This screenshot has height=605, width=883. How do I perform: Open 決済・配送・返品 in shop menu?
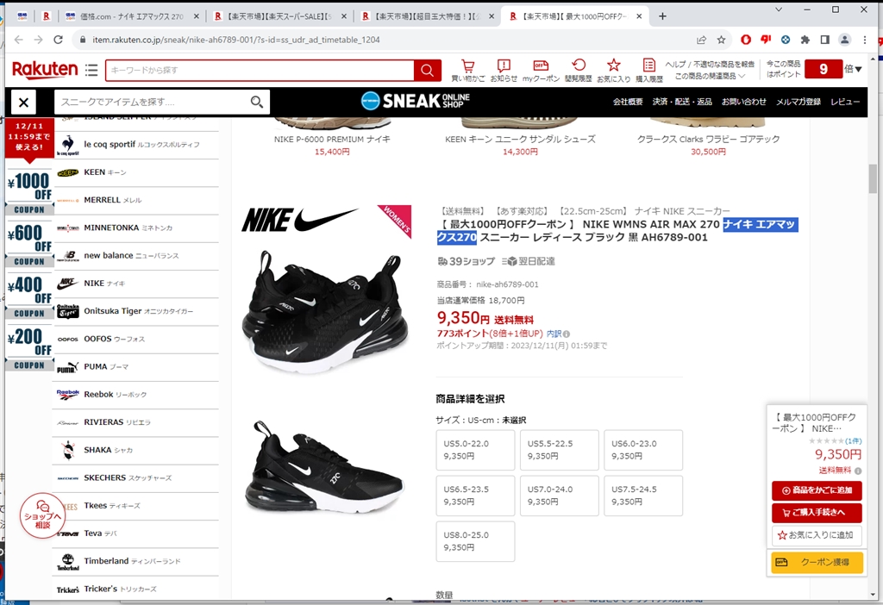[682, 102]
